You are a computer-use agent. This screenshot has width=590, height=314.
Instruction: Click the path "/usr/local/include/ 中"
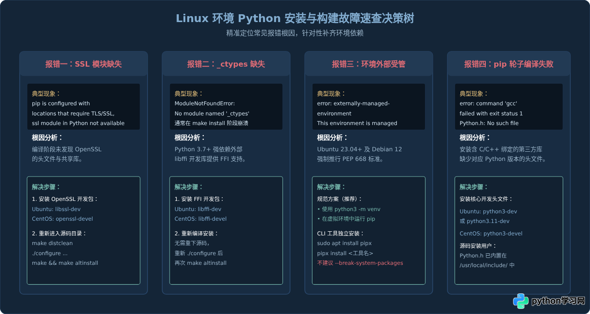click(x=487, y=265)
